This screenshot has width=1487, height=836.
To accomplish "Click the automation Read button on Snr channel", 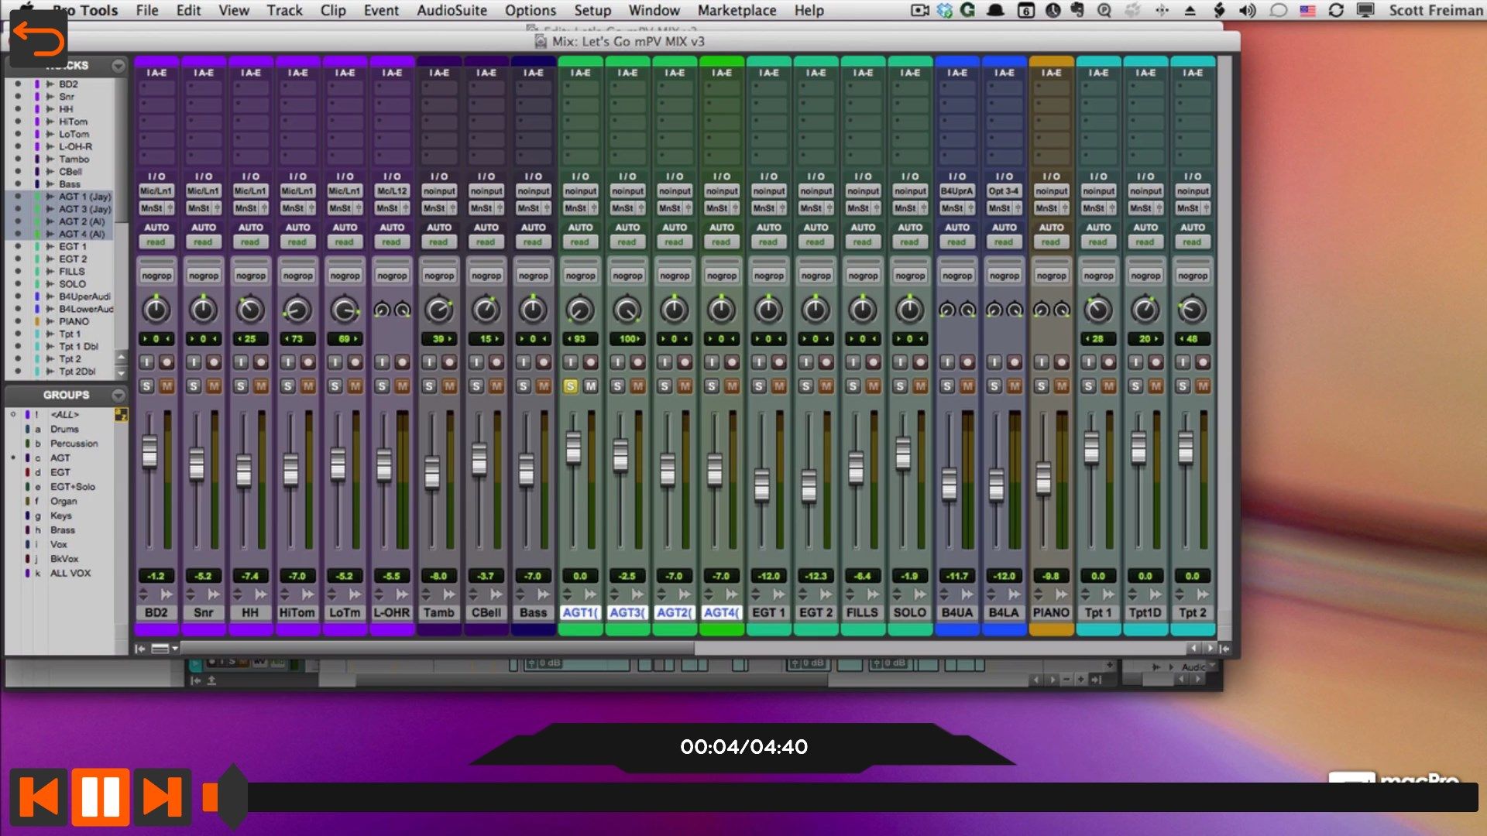I will (202, 242).
